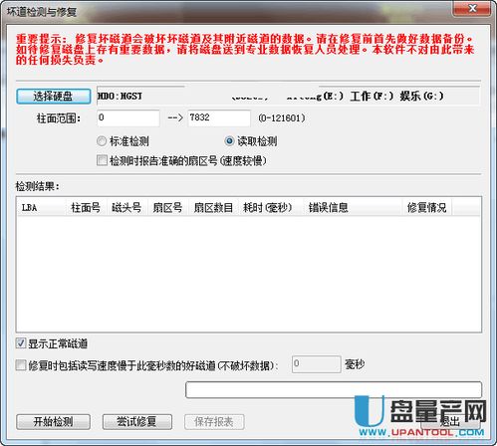Click the cylinder range end field 7832
Screen dimensions: 497x446
(x=219, y=118)
